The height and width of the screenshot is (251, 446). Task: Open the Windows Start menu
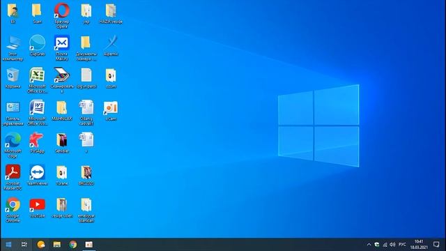click(x=8, y=245)
